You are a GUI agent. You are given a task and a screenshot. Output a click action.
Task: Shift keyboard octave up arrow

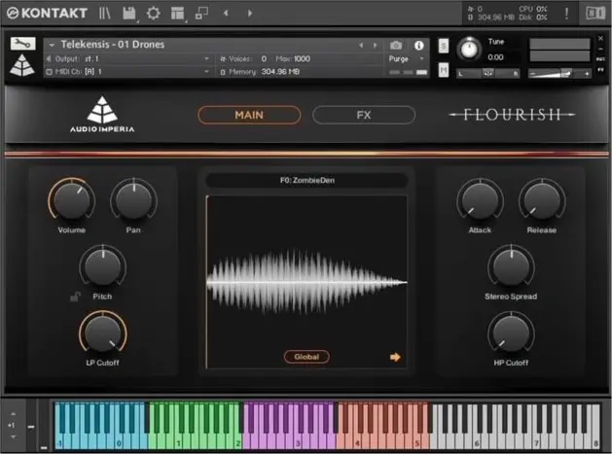pyautogui.click(x=13, y=414)
